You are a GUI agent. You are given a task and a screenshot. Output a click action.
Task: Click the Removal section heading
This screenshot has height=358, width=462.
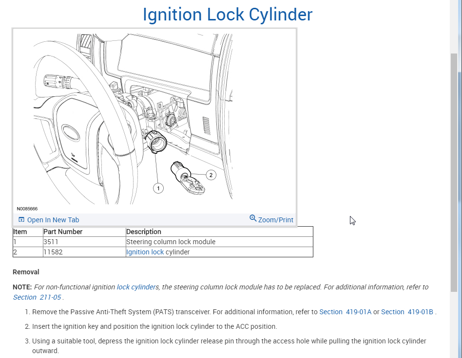point(26,272)
